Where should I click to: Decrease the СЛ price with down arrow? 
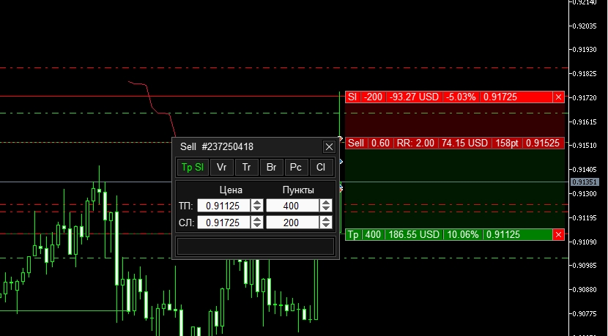pos(257,225)
